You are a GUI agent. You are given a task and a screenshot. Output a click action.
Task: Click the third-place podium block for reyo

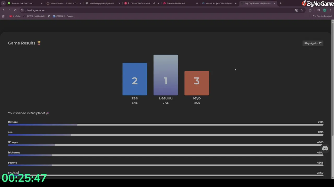click(x=196, y=83)
